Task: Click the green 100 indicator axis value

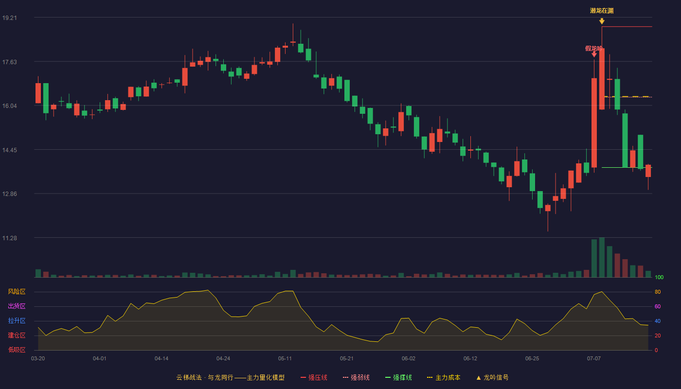Action: 659,278
